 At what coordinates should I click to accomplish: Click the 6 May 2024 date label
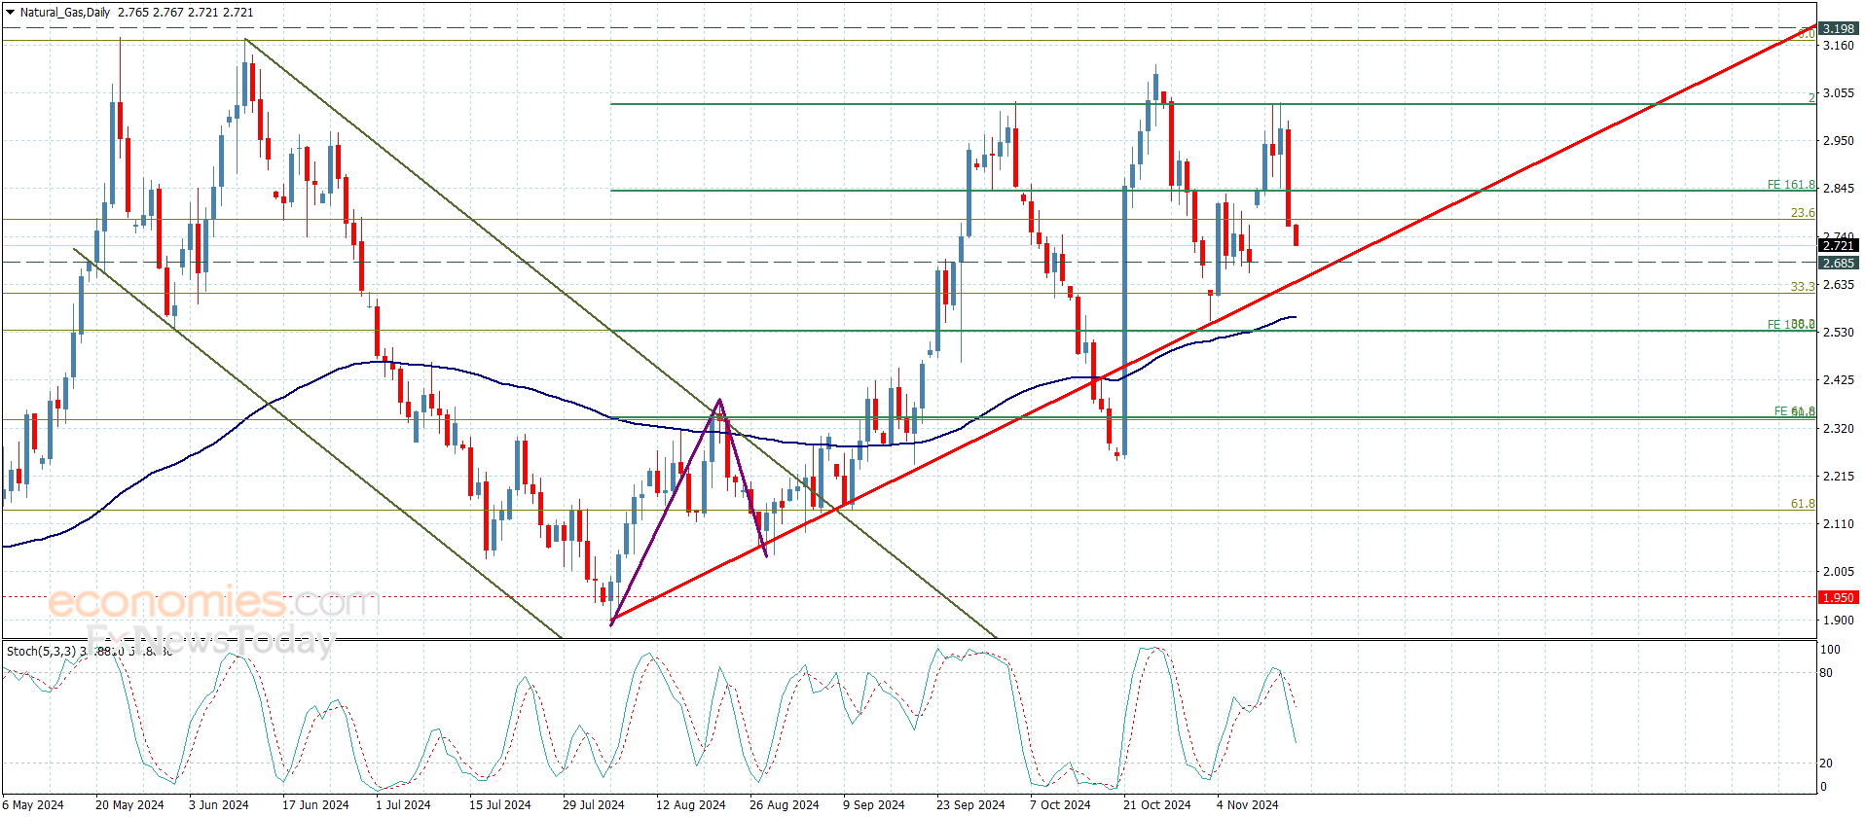(33, 805)
